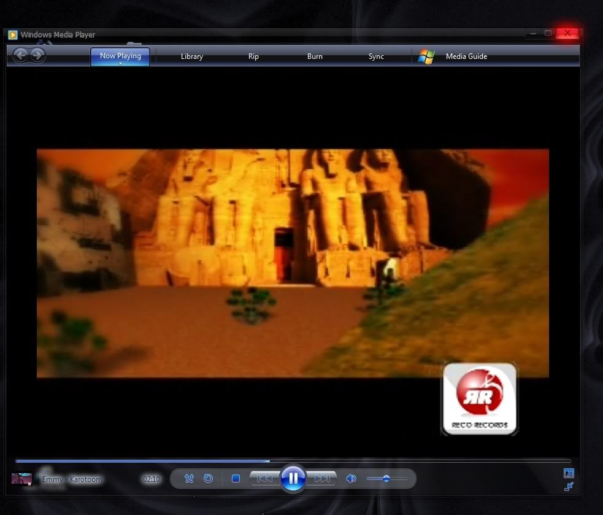Turn on shuffle playback
This screenshot has height=515, width=603.
click(189, 478)
